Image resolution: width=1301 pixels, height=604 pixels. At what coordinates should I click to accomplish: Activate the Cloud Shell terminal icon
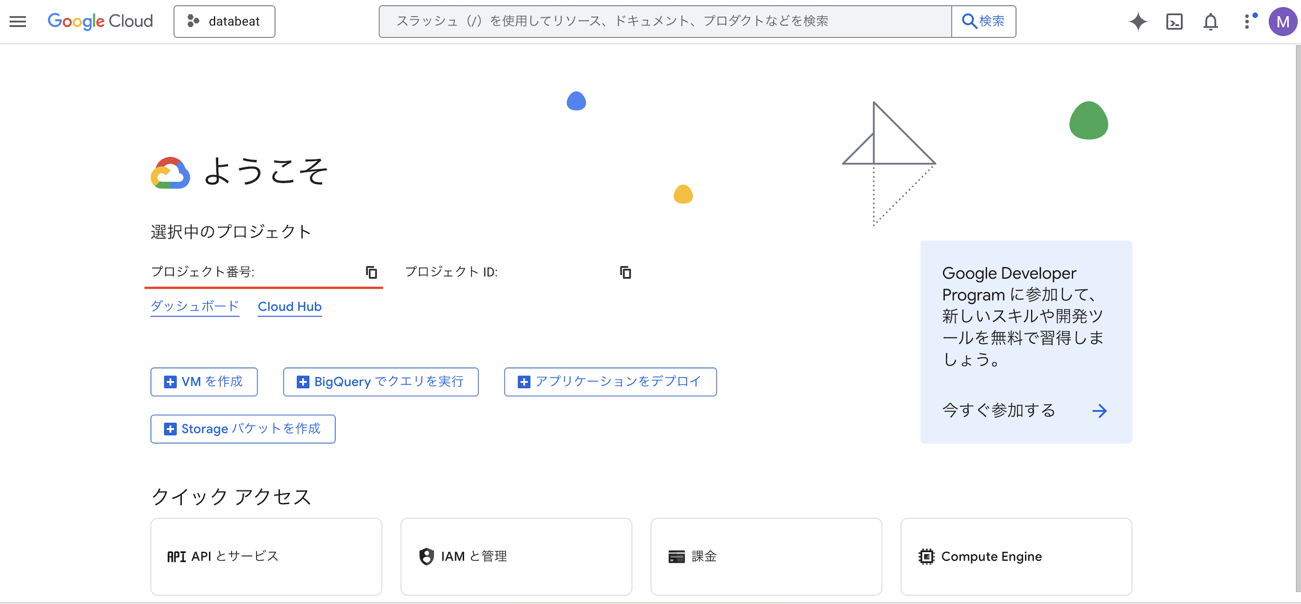[1174, 22]
